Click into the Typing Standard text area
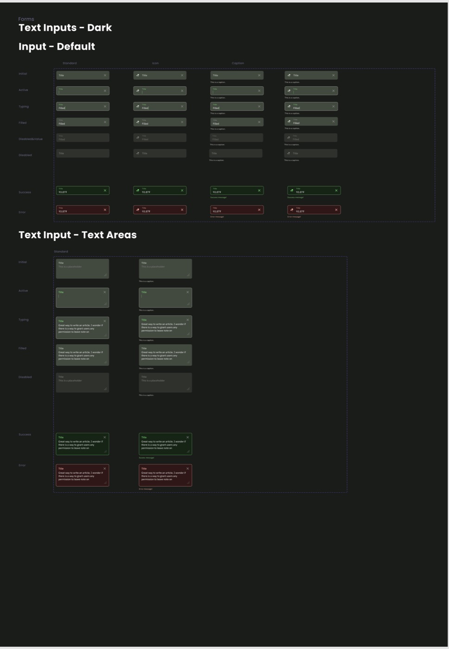This screenshot has width=449, height=649. point(83,327)
